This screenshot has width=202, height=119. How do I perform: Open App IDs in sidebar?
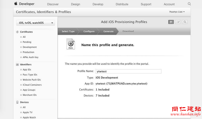[27, 70]
